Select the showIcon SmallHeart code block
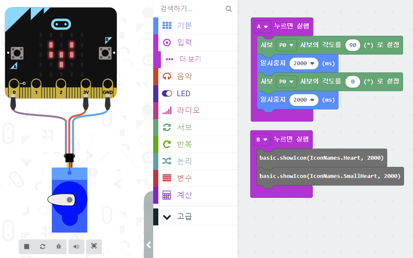 (330, 176)
